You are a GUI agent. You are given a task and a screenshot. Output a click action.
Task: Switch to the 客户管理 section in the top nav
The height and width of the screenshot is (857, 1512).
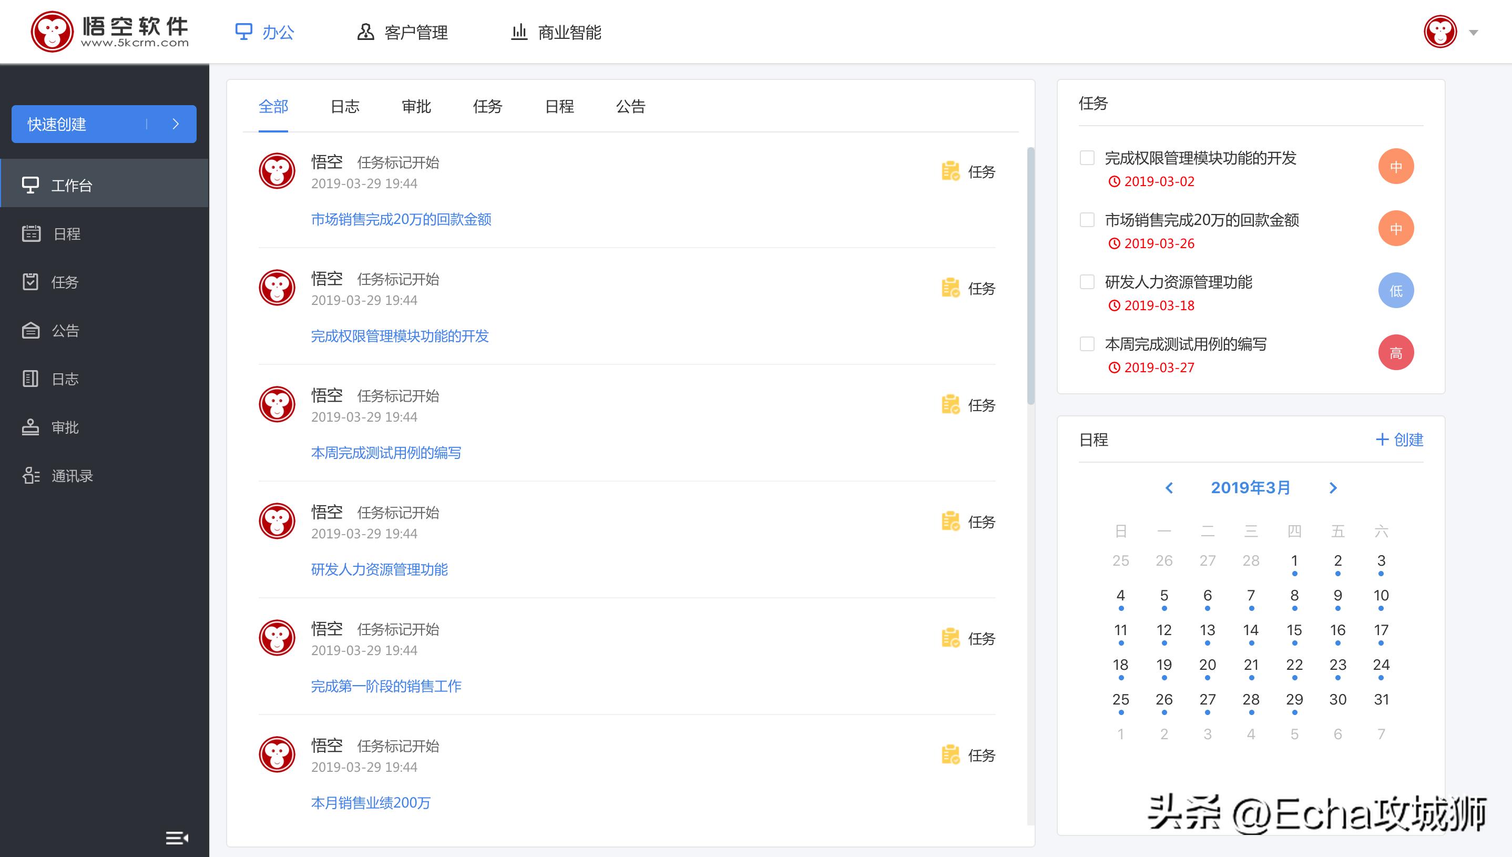point(404,33)
